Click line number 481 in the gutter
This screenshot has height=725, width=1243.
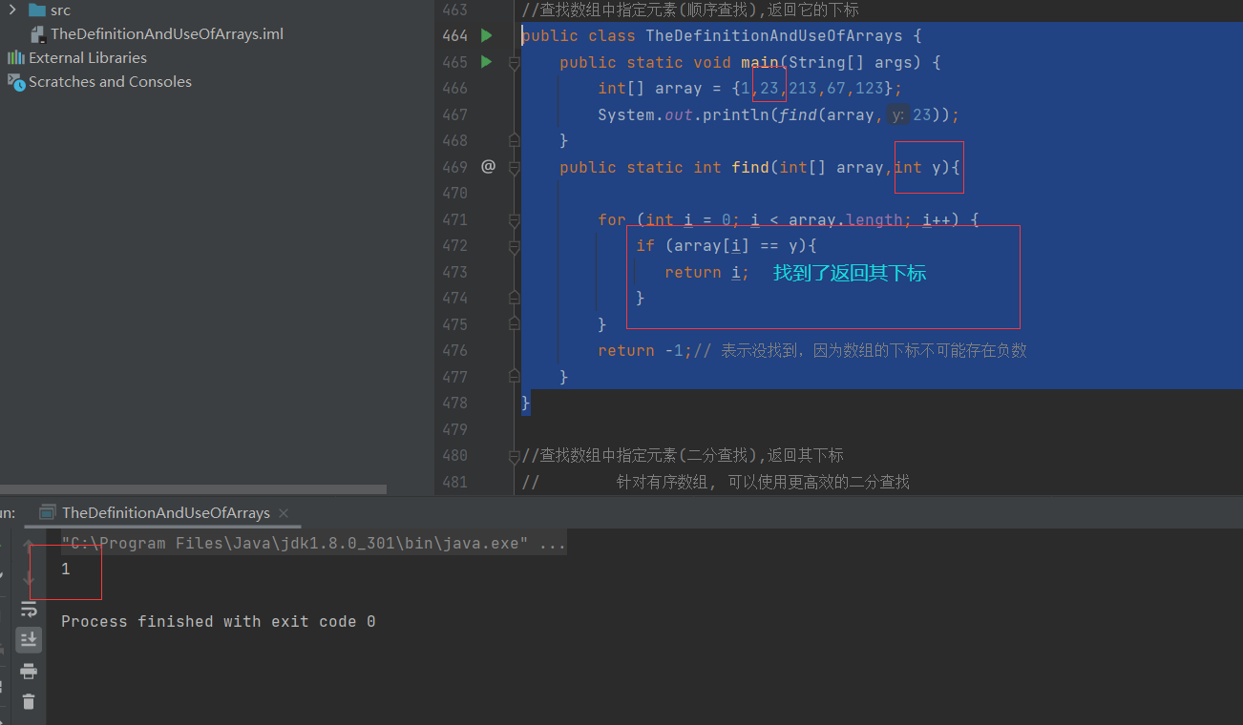click(x=455, y=482)
